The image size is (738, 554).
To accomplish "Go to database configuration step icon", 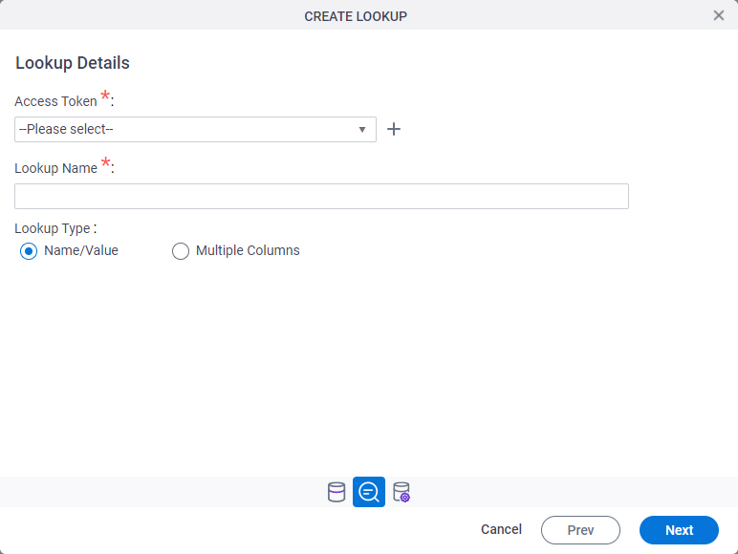I will point(402,493).
